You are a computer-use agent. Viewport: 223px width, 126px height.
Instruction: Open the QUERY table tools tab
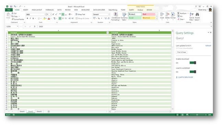131,10
